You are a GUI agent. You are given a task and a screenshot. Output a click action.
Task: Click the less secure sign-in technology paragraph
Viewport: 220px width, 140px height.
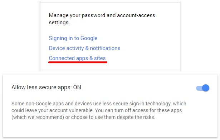click(99, 110)
